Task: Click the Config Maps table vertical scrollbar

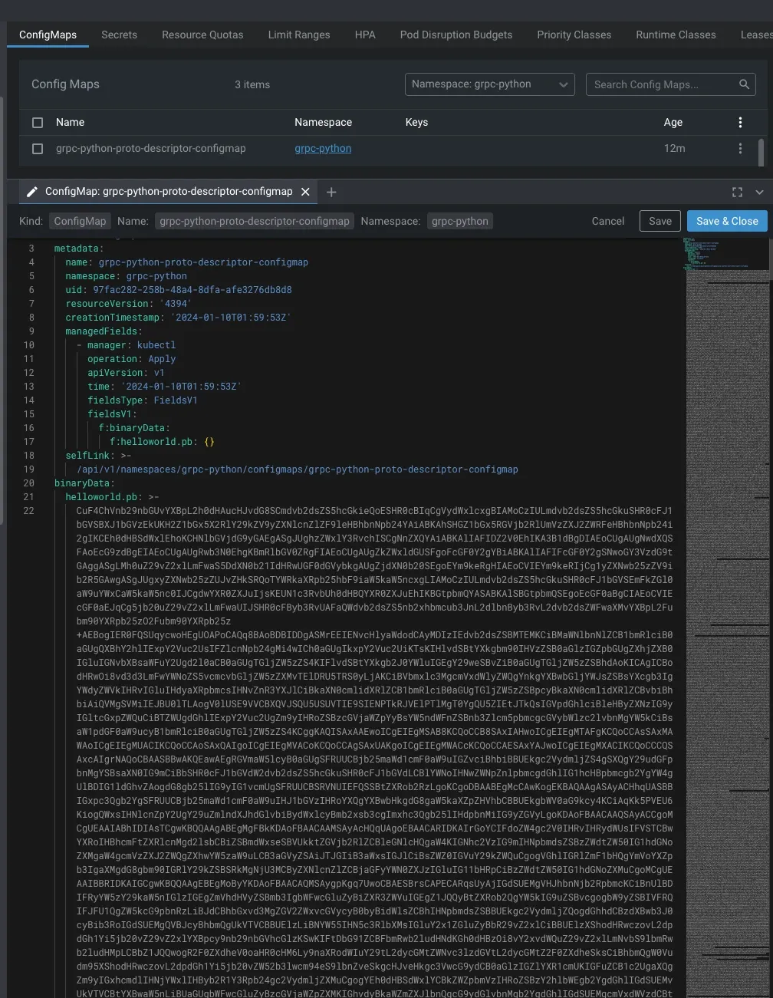Action: [761, 152]
